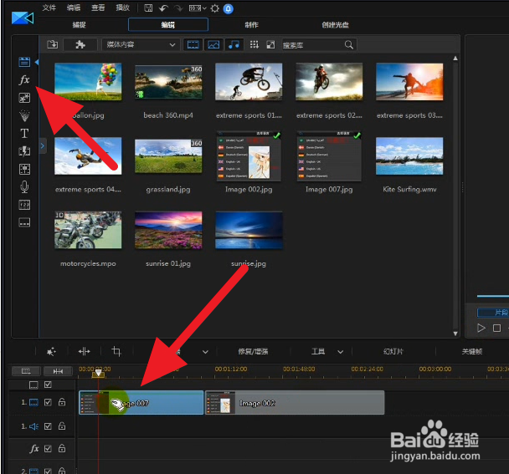Image resolution: width=509 pixels, height=474 pixels.
Task: Click the timeline playhead marker
Action: pyautogui.click(x=98, y=374)
